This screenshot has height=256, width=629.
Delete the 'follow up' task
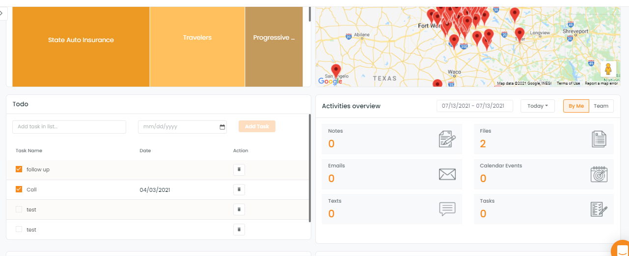(x=239, y=169)
